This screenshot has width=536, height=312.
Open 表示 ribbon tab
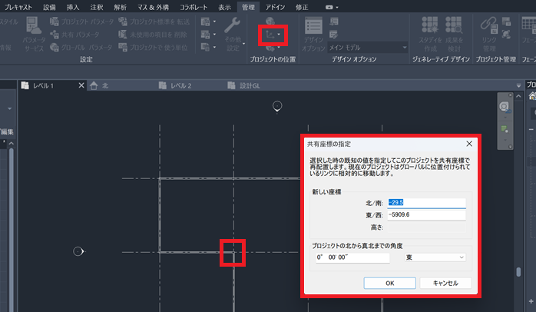(x=224, y=7)
